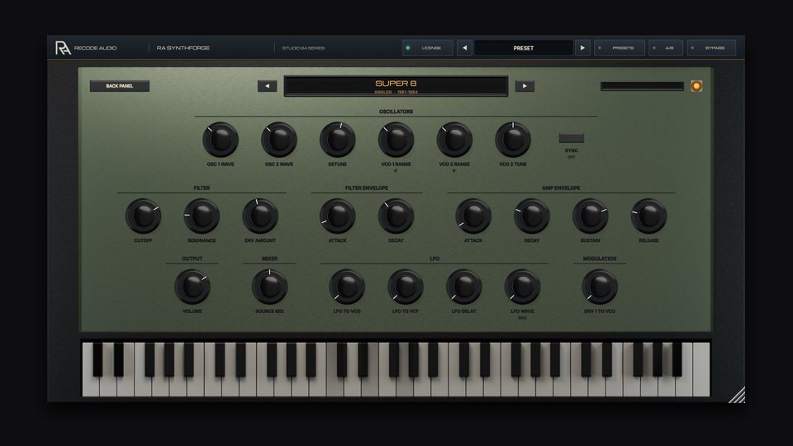This screenshot has height=446, width=793.
Task: Select next synth model arrow
Action: [x=525, y=86]
